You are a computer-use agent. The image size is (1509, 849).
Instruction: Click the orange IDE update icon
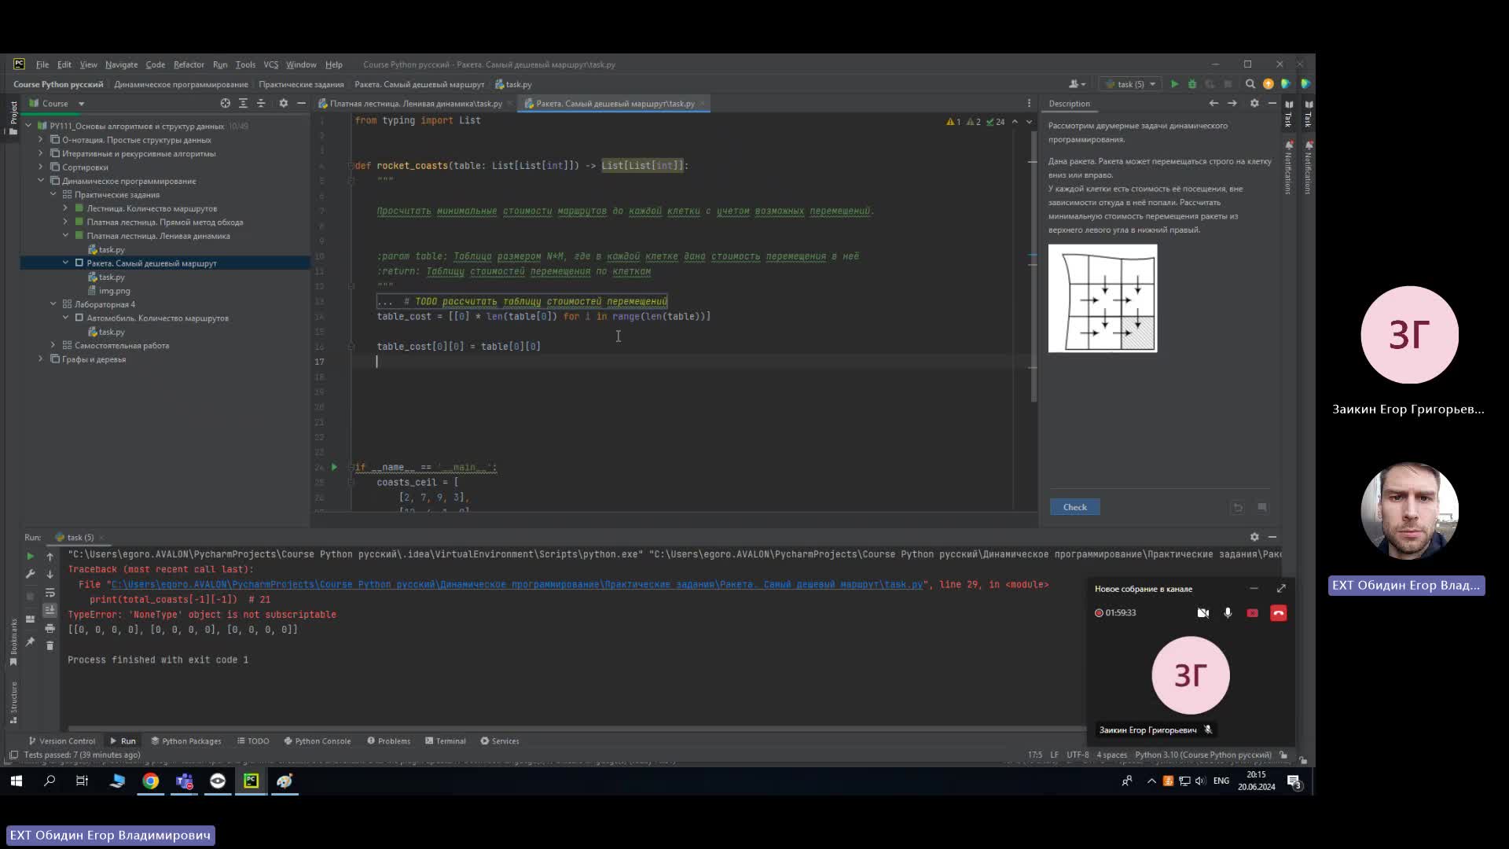click(x=1268, y=84)
